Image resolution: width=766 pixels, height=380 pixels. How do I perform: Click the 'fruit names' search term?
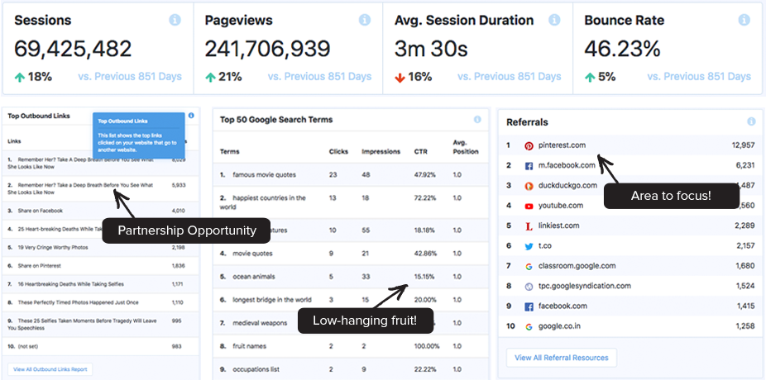pos(249,346)
